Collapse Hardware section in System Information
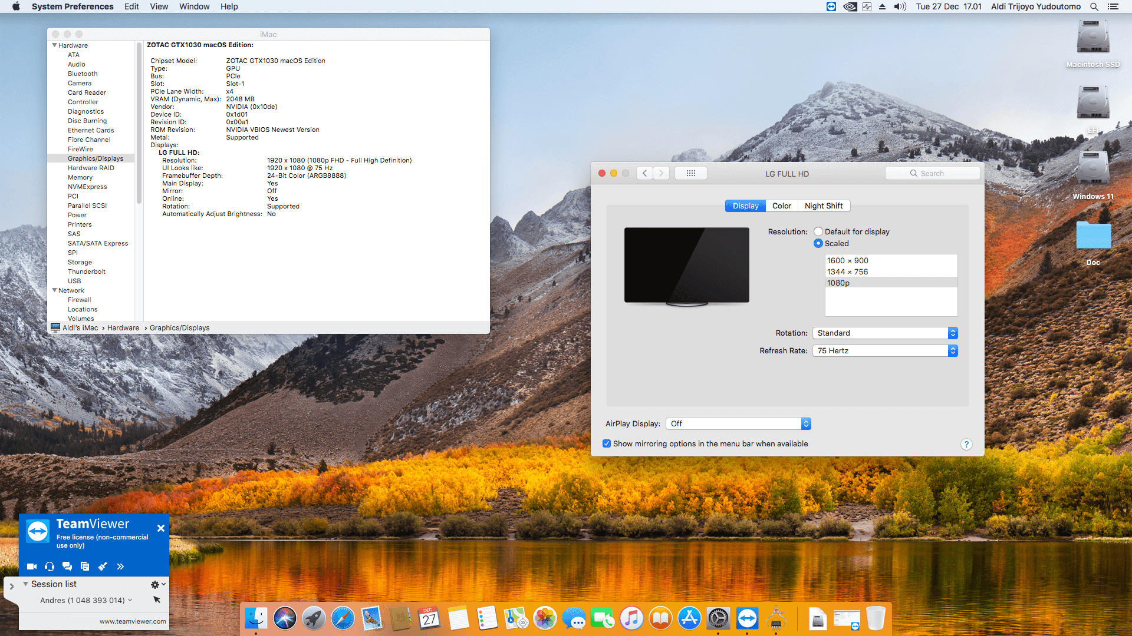The height and width of the screenshot is (636, 1132). (55, 45)
